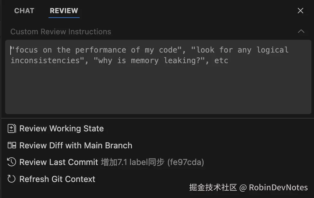This screenshot has width=314, height=198.
Task: Select the REVIEW tab
Action: click(64, 11)
